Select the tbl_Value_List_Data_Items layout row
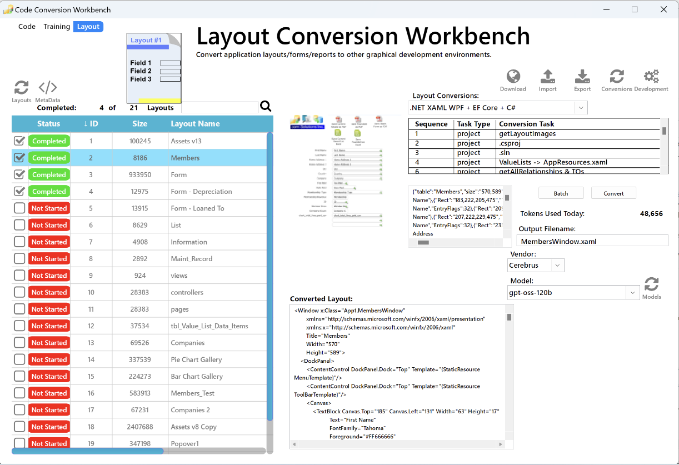 (x=139, y=326)
